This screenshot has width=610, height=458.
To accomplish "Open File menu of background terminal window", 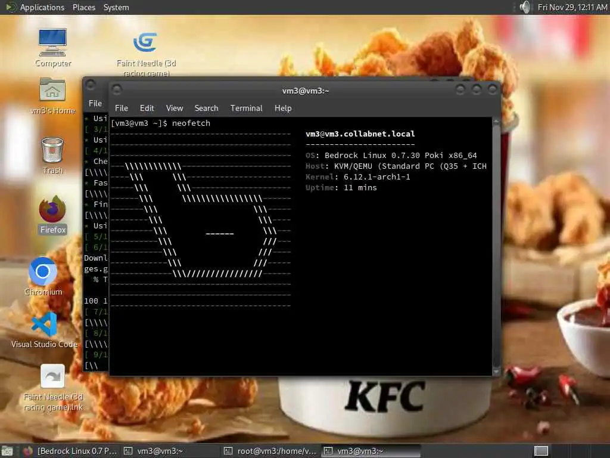I will click(x=95, y=103).
